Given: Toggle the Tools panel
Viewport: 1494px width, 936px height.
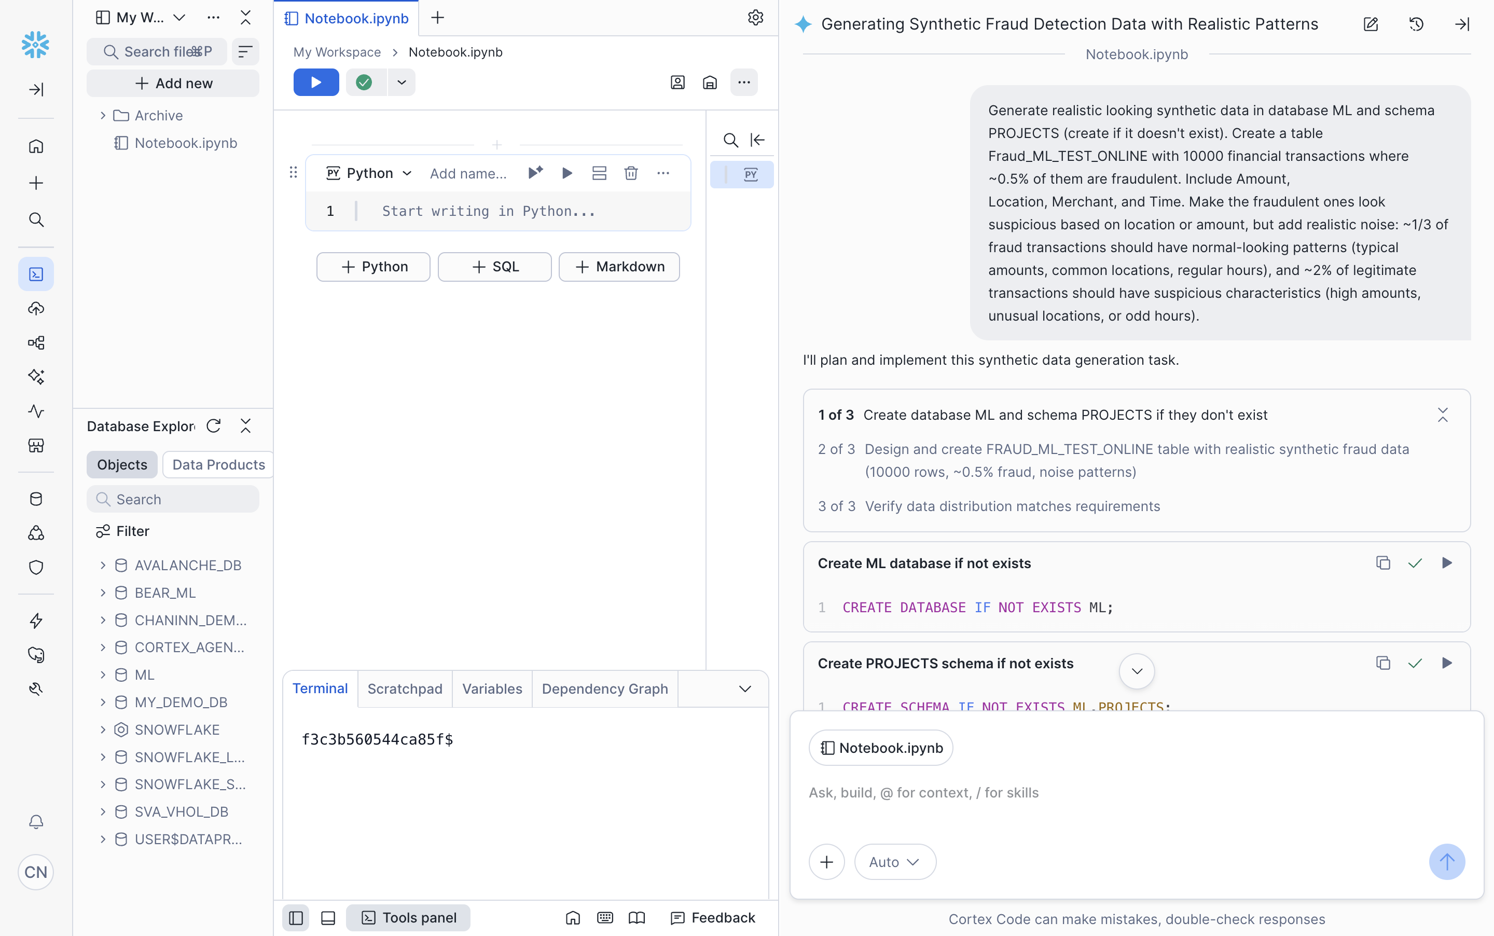Looking at the screenshot, I should click(x=408, y=917).
